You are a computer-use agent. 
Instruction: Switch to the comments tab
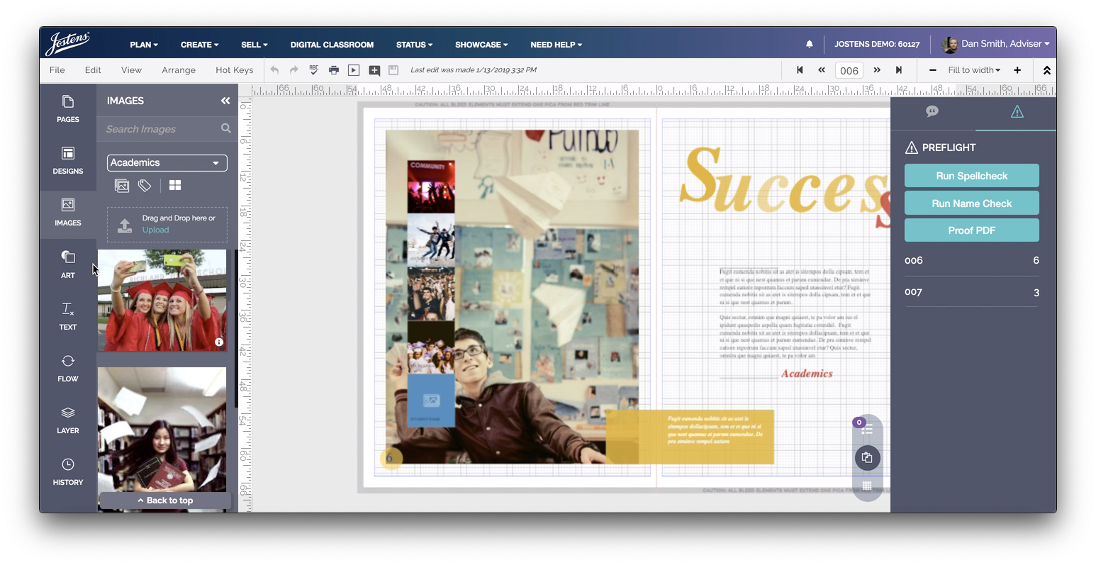tap(932, 112)
